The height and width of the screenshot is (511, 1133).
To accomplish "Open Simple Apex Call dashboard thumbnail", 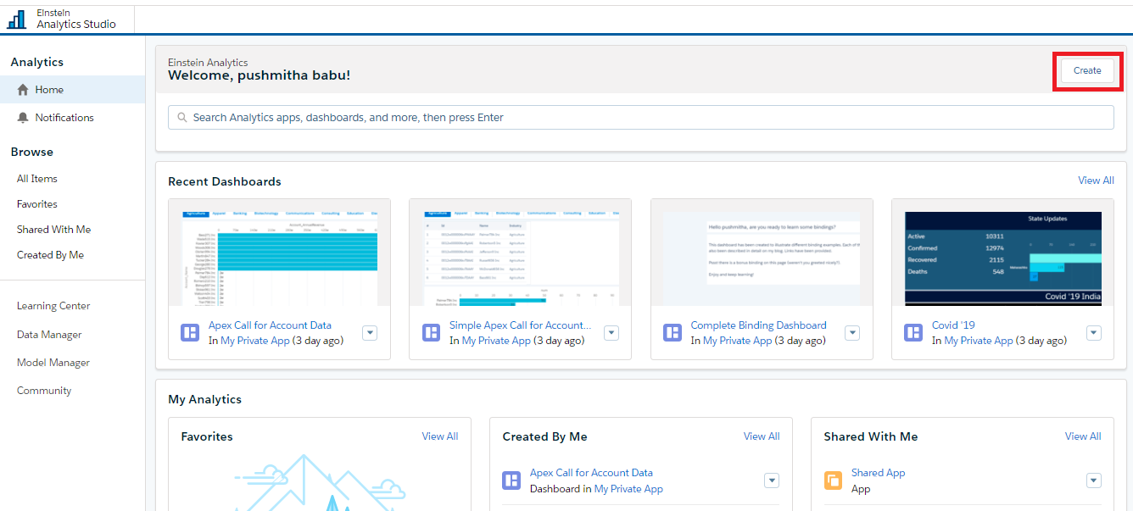I will pos(521,258).
